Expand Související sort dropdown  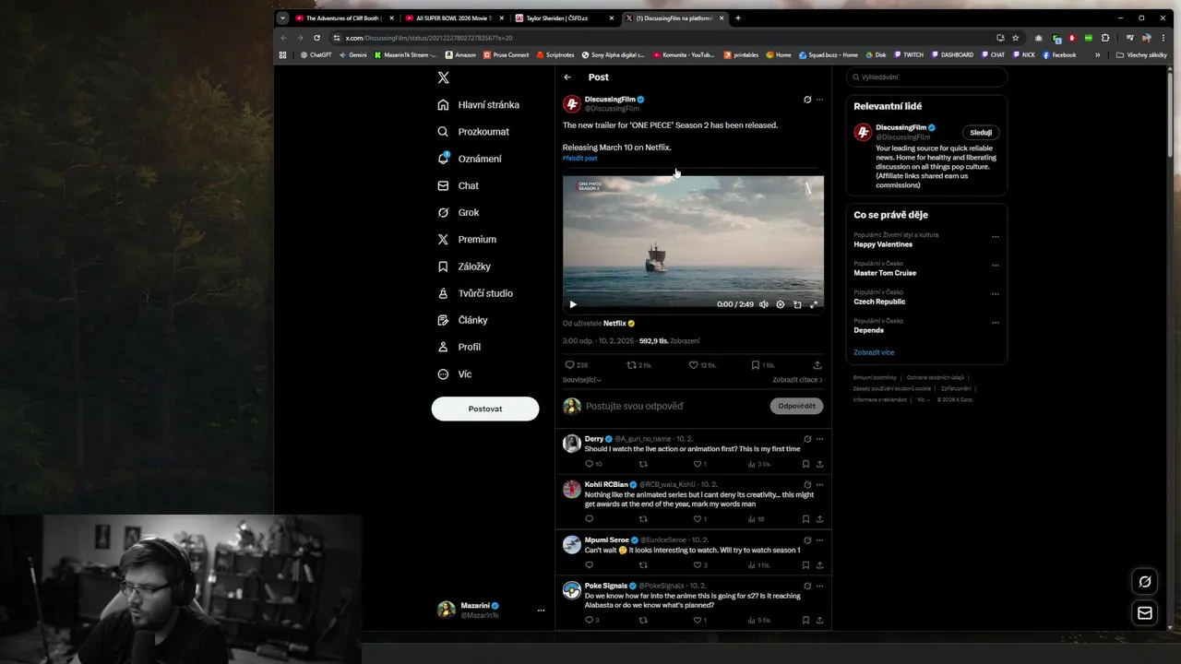pyautogui.click(x=582, y=380)
